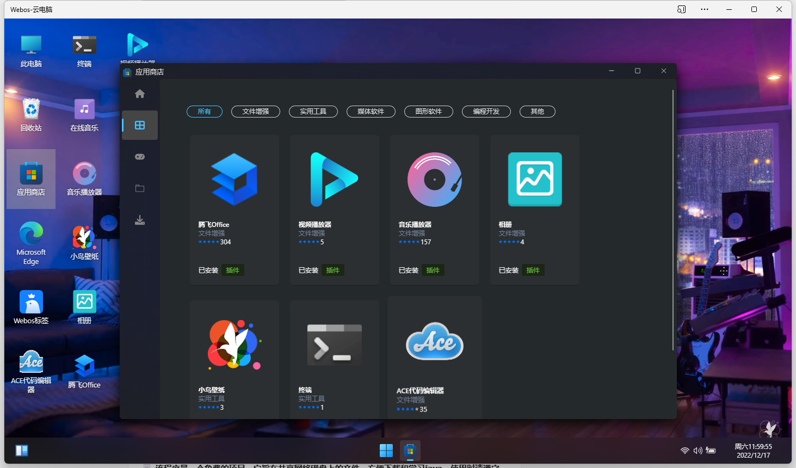This screenshot has width=796, height=468.
Task: Maximize the 应用商店 window
Action: pyautogui.click(x=638, y=71)
